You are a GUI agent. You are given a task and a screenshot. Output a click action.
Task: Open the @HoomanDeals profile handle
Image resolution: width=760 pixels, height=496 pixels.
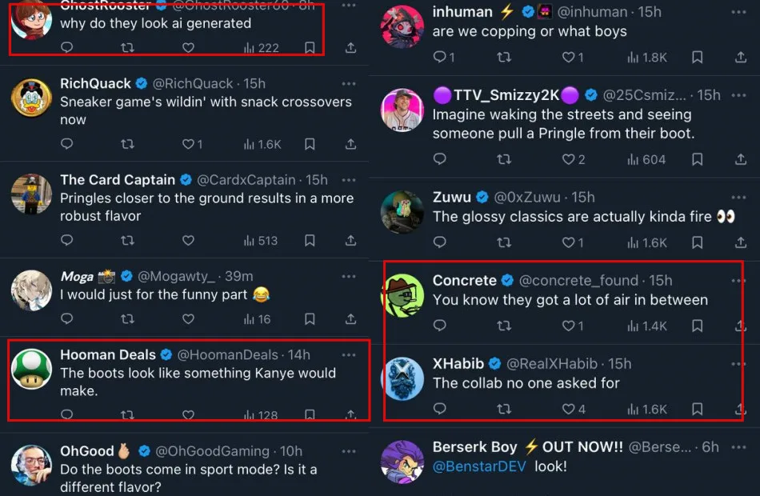point(227,354)
